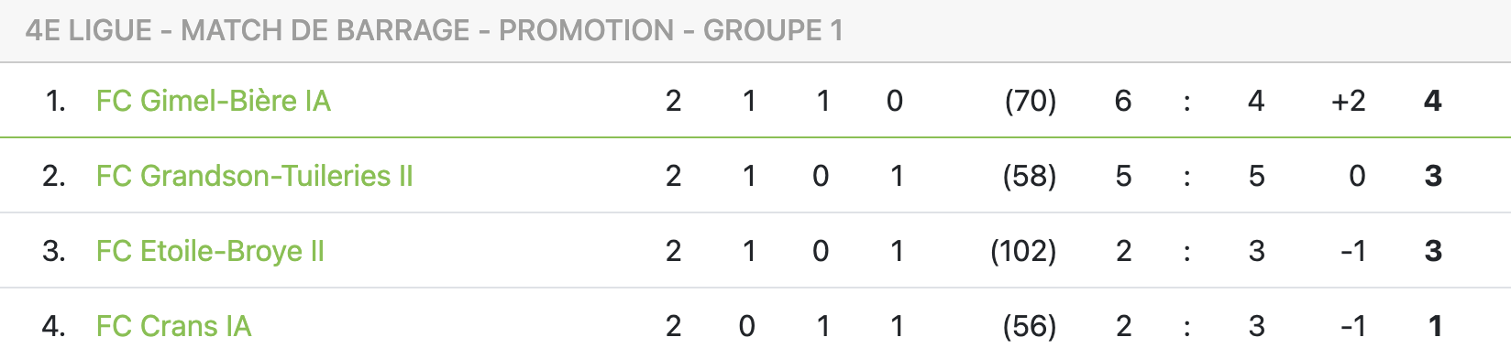Click the 6 goals scored by Gimel-Bière
The image size is (1511, 359).
point(1123,101)
